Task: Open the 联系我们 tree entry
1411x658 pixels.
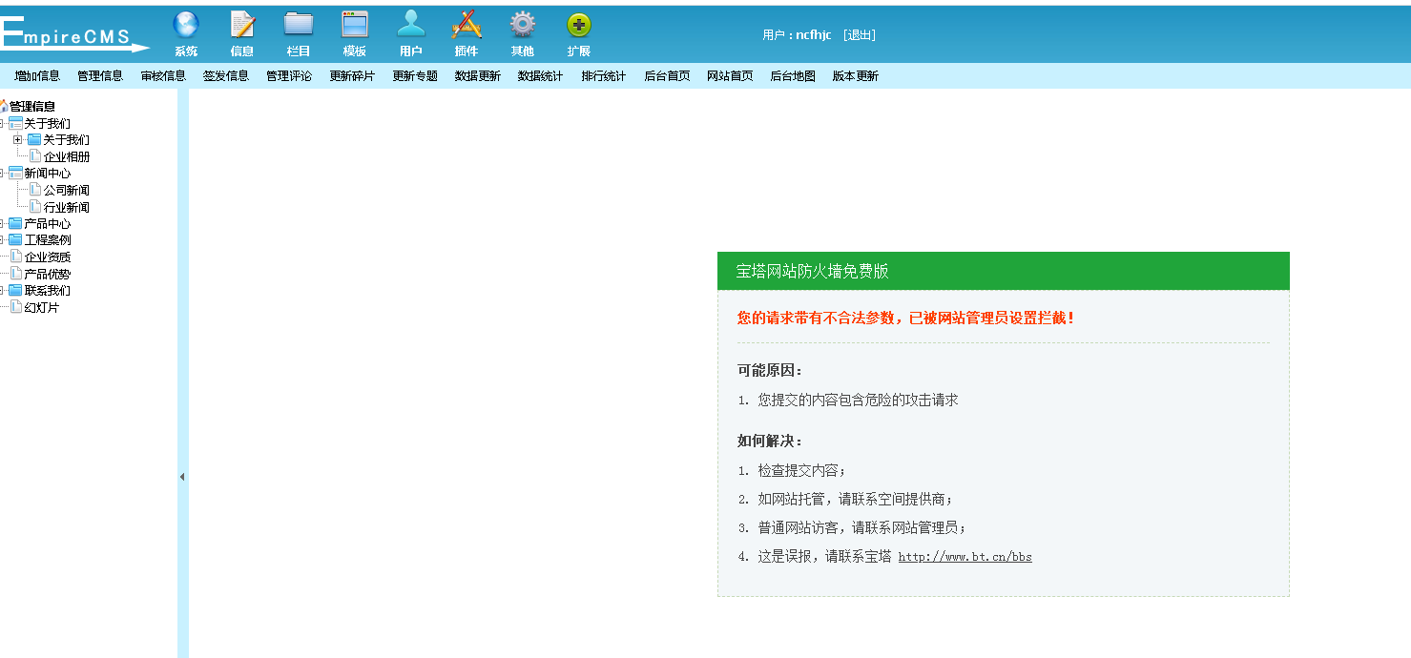Action: 48,290
